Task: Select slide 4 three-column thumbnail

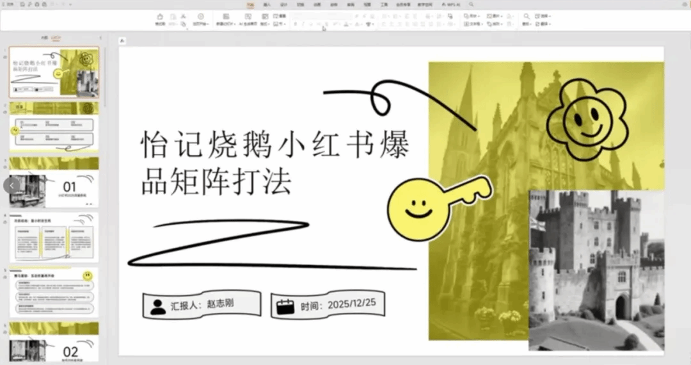Action: tap(54, 237)
